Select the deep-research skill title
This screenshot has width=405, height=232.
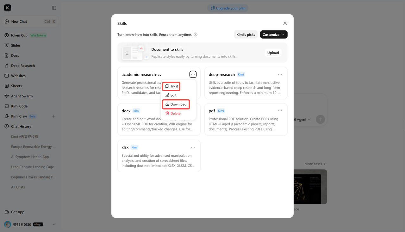[x=222, y=75]
